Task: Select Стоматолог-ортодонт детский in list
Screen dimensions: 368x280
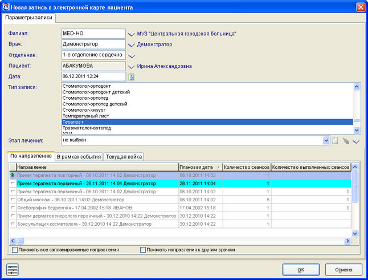Action: [207, 92]
